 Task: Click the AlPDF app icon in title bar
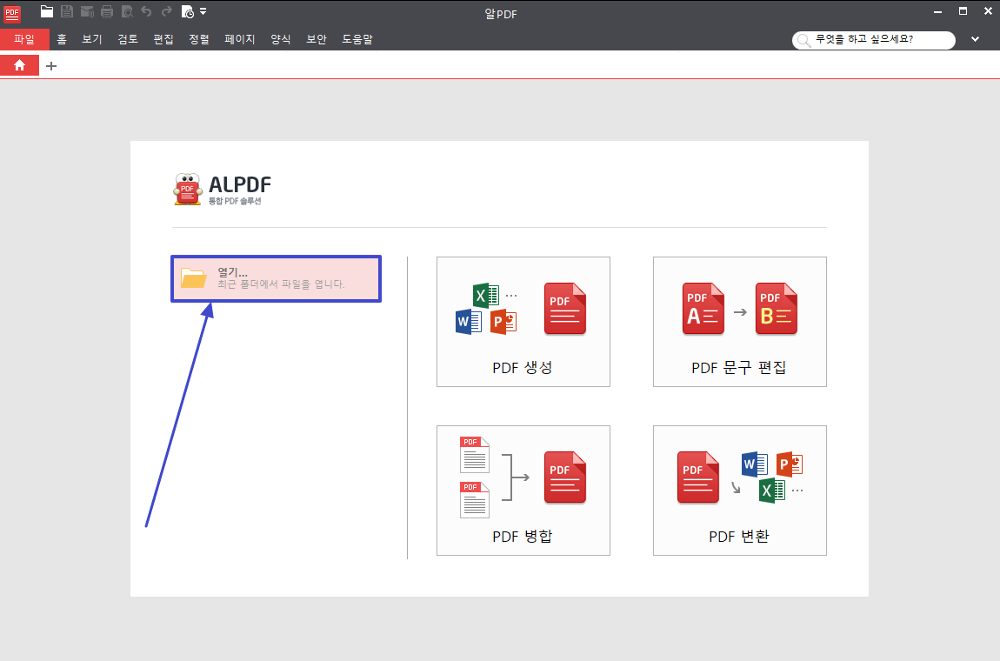point(12,14)
